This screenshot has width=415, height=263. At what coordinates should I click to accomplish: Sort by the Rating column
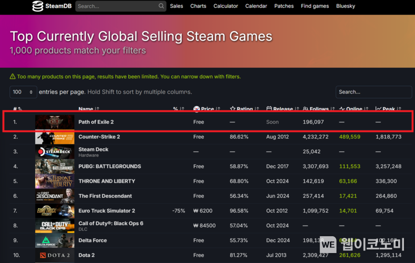point(244,109)
